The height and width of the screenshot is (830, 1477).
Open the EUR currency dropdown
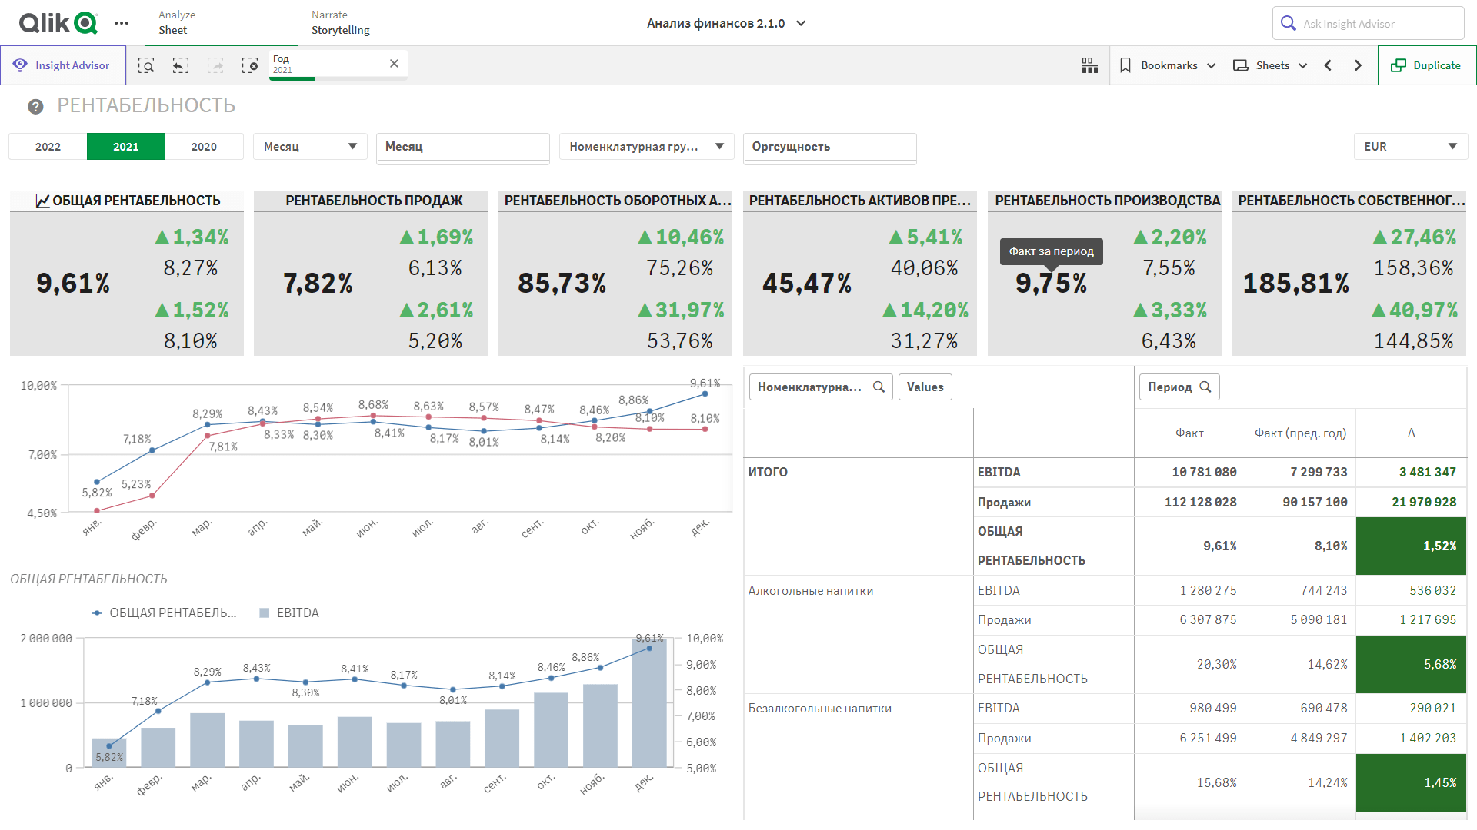click(1410, 147)
